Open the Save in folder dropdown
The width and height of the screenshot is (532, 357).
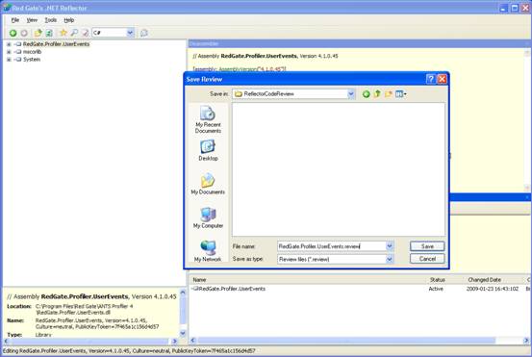[x=351, y=94]
